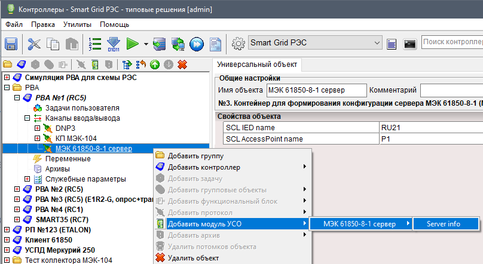Open the console terminal icon
The width and height of the screenshot is (483, 264).
click(409, 44)
